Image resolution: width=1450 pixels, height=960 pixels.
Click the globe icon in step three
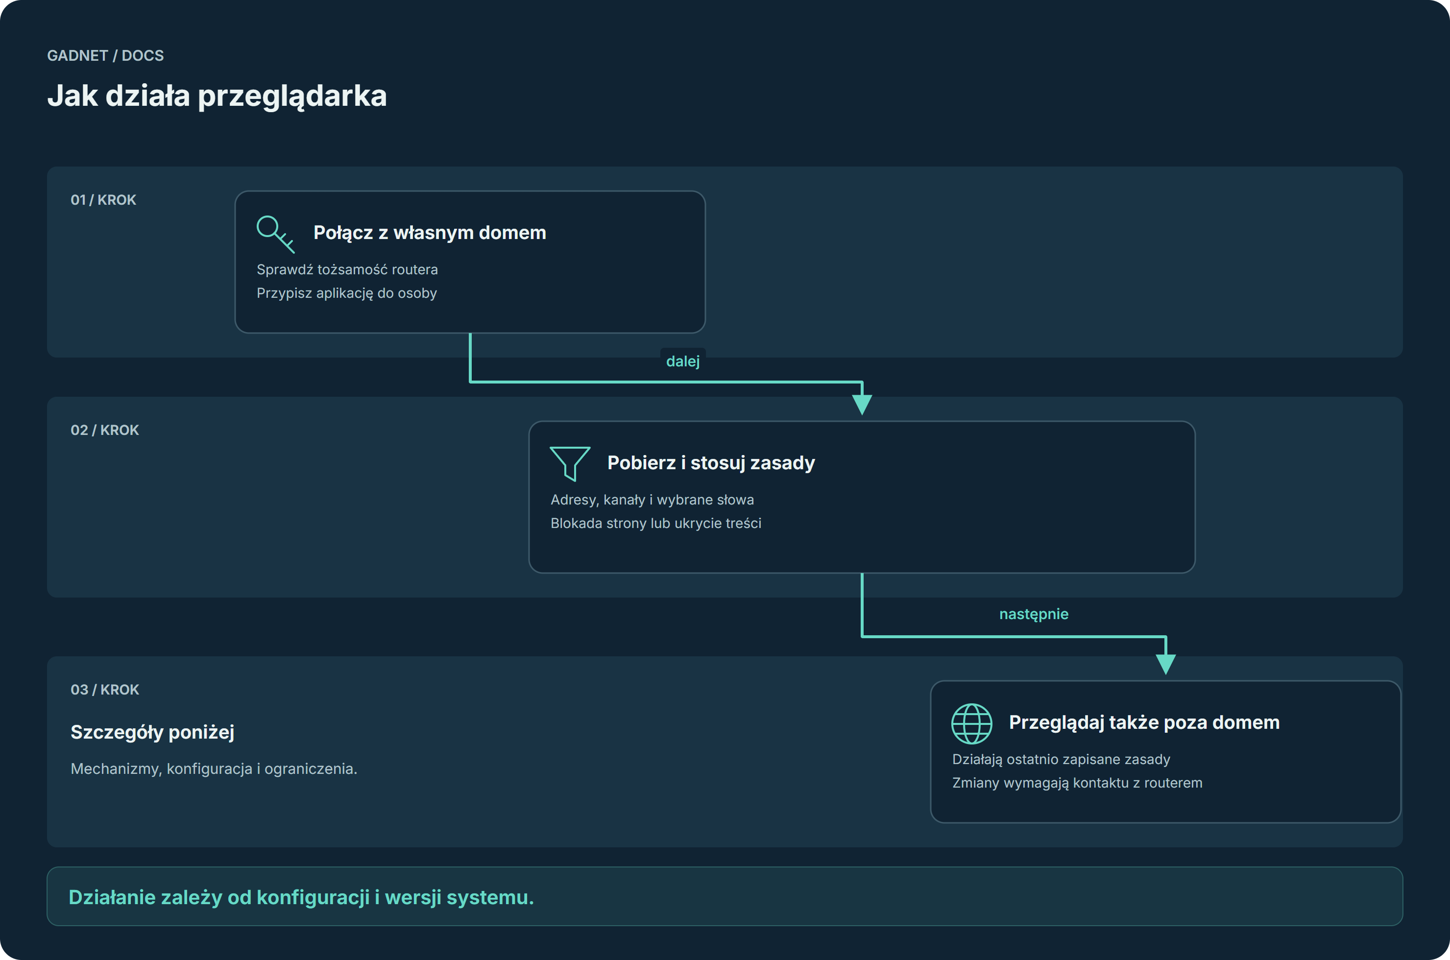(972, 723)
